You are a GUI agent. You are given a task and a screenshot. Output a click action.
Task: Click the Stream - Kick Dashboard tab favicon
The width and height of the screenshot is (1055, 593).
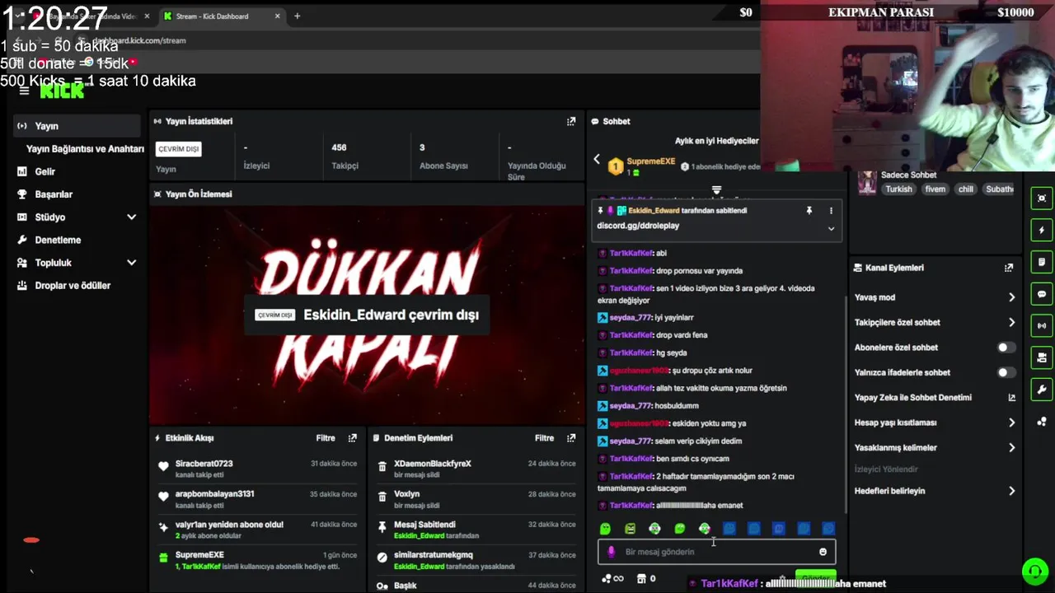(168, 16)
